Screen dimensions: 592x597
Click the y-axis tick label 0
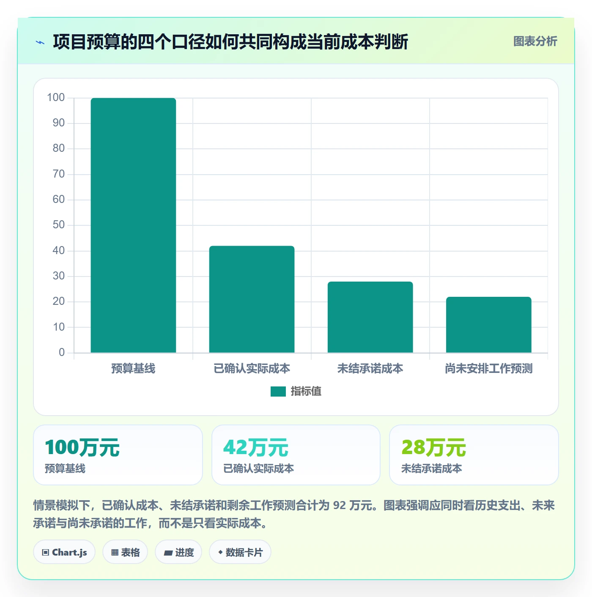62,353
